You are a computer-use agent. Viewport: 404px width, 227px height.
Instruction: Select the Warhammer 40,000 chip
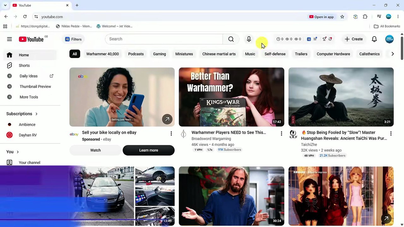click(x=103, y=54)
